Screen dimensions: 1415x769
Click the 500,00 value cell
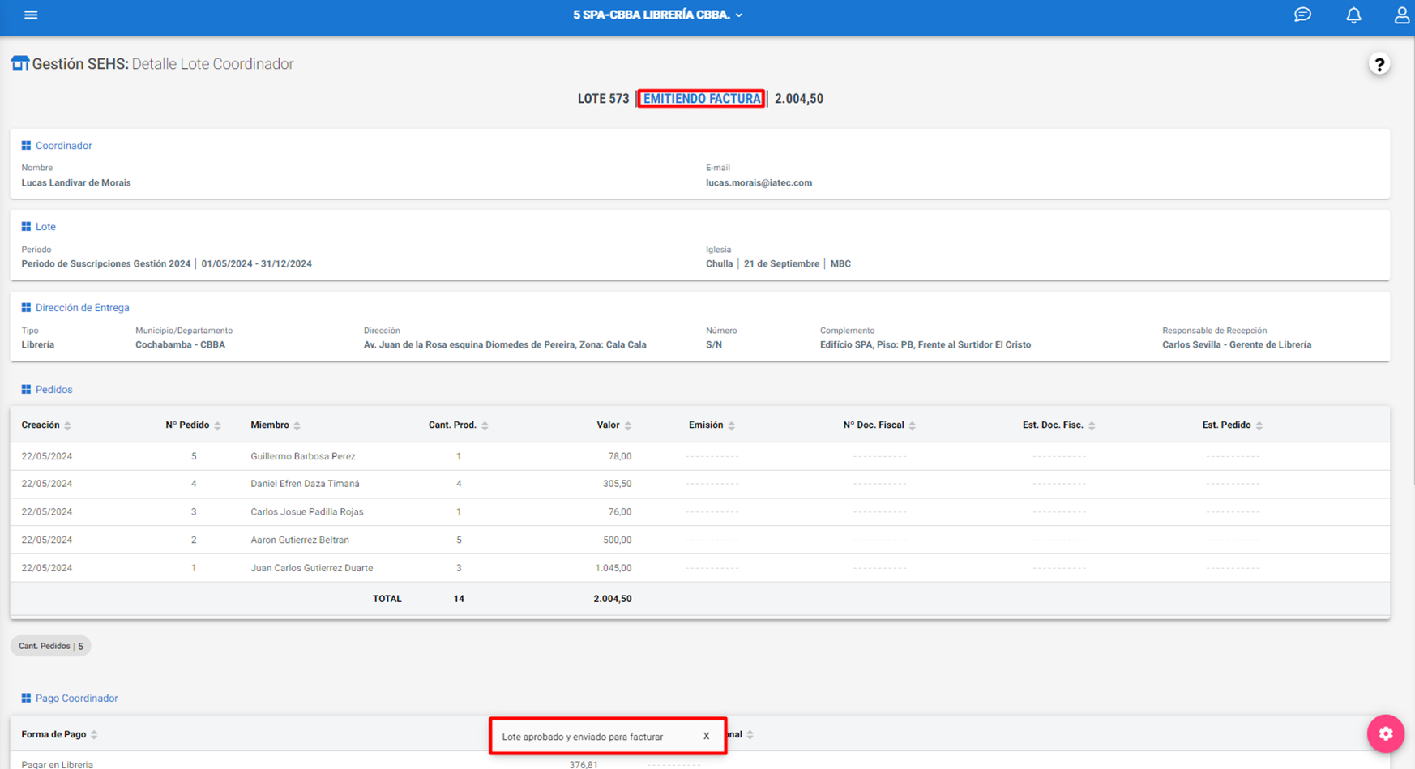[x=617, y=540]
